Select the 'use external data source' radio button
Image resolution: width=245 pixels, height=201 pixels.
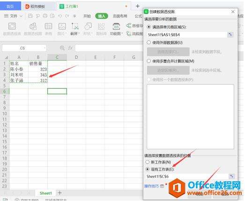click(149, 42)
